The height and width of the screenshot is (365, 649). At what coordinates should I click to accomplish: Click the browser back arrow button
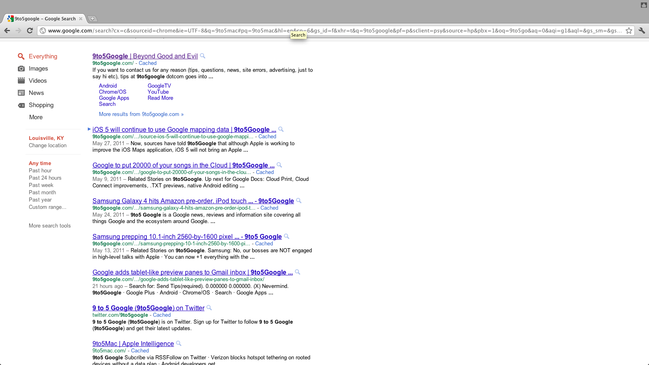[7, 31]
